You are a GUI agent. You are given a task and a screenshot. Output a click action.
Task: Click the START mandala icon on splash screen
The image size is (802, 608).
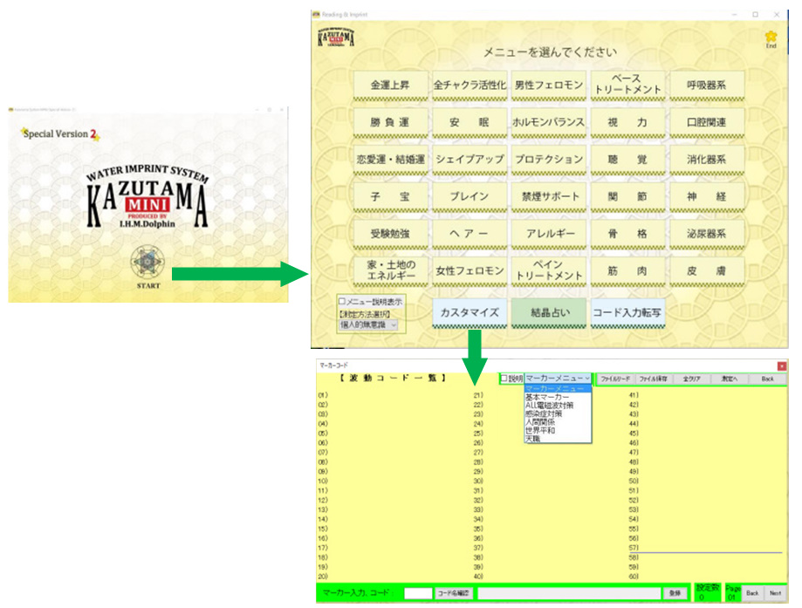(x=147, y=262)
